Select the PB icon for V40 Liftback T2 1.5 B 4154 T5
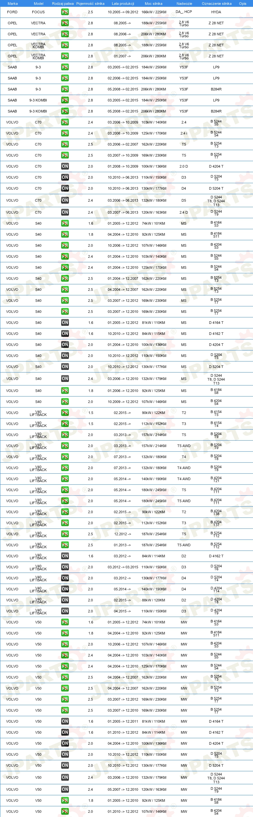The height and width of the screenshot is (817, 253). [x=65, y=413]
